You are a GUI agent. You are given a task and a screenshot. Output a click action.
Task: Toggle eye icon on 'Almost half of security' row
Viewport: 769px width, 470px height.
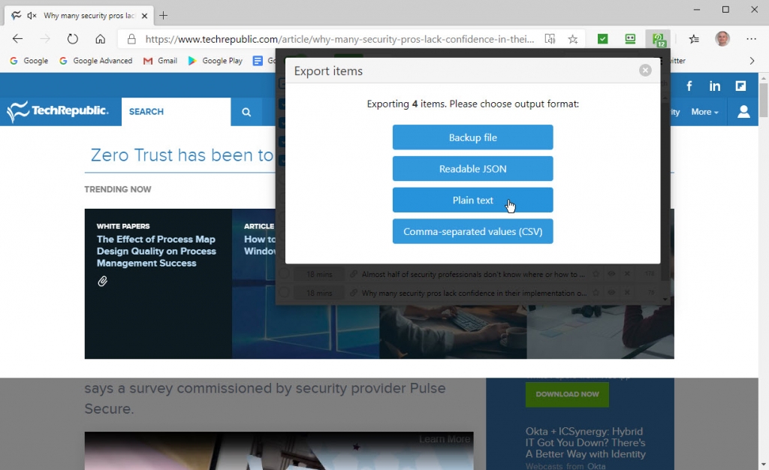click(611, 275)
